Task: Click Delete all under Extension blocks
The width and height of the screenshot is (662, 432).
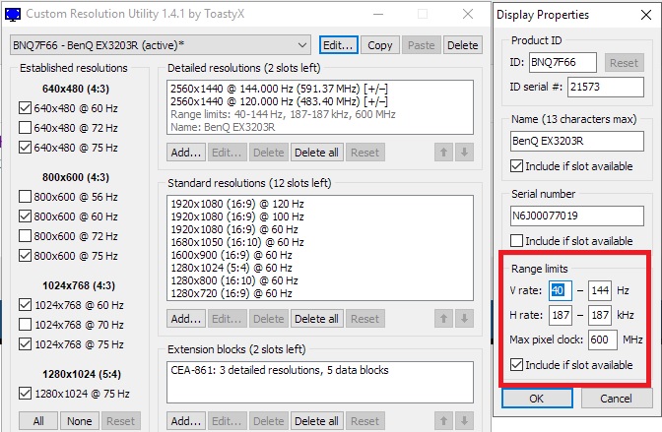Action: click(316, 421)
